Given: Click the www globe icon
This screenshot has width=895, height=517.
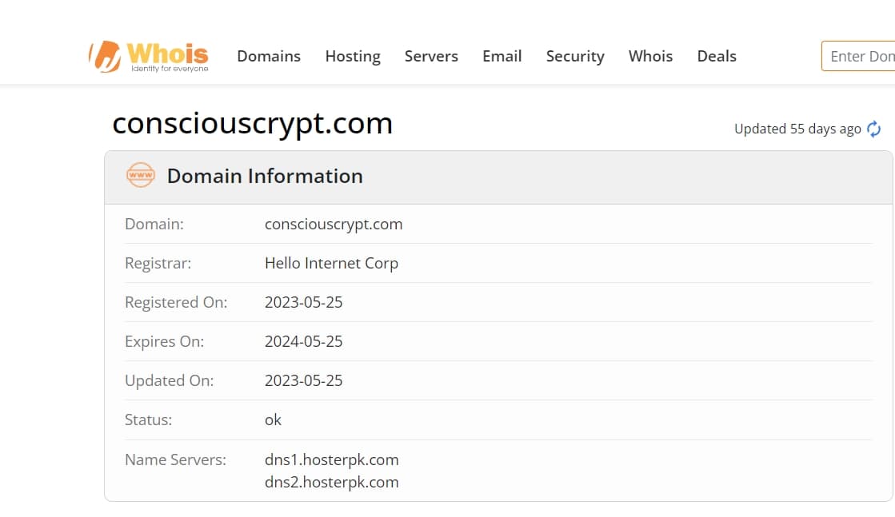Looking at the screenshot, I should 141,175.
